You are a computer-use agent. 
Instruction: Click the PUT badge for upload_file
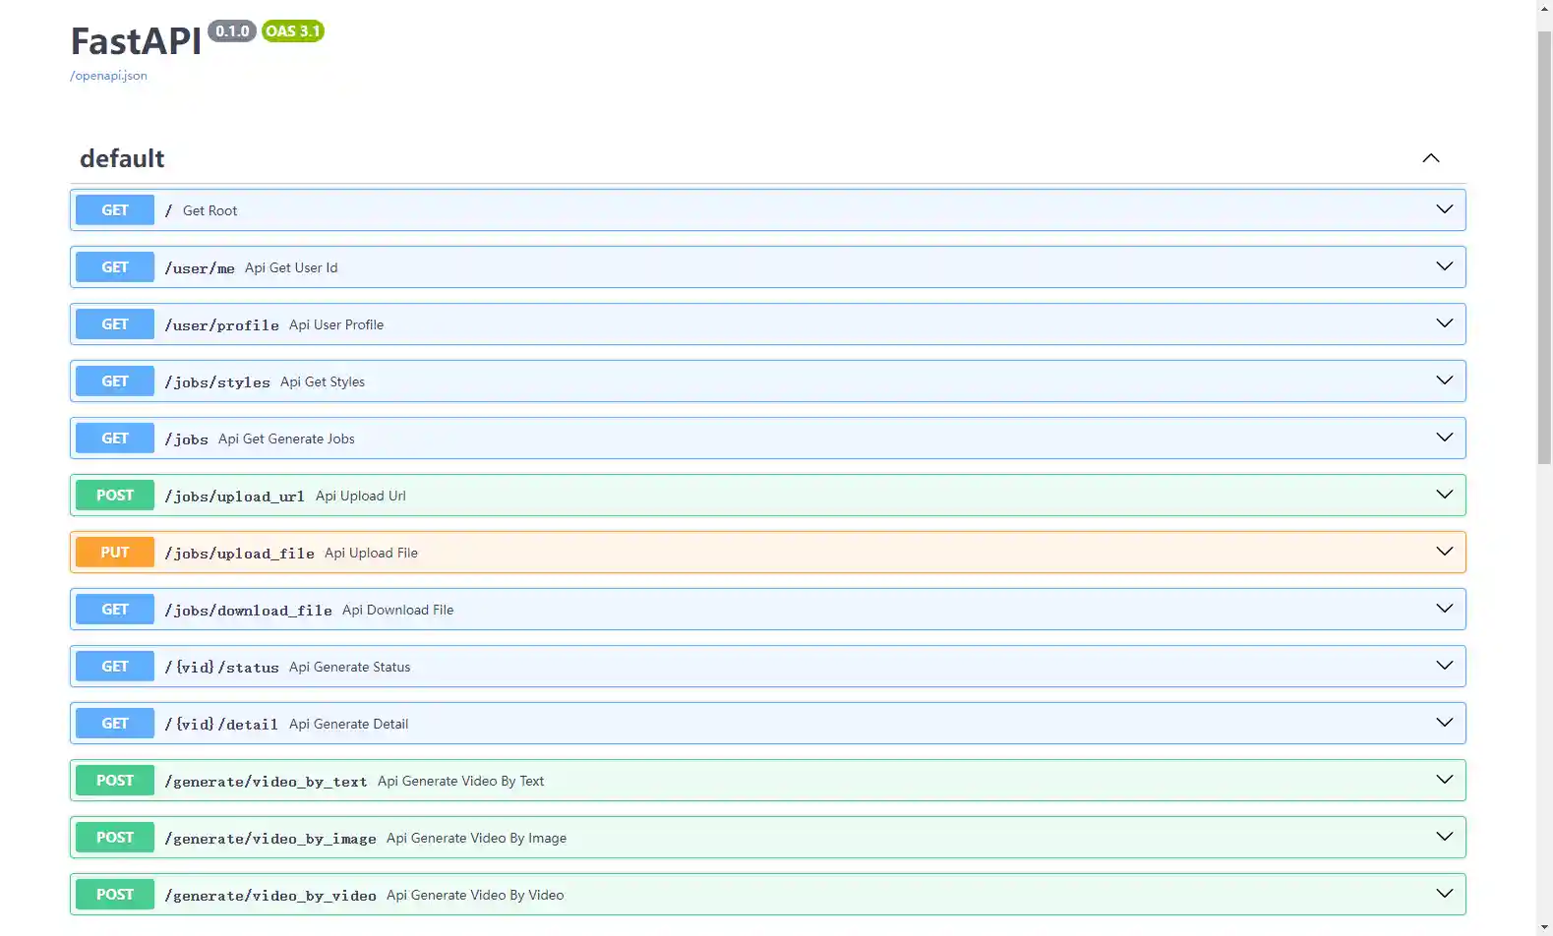(115, 553)
